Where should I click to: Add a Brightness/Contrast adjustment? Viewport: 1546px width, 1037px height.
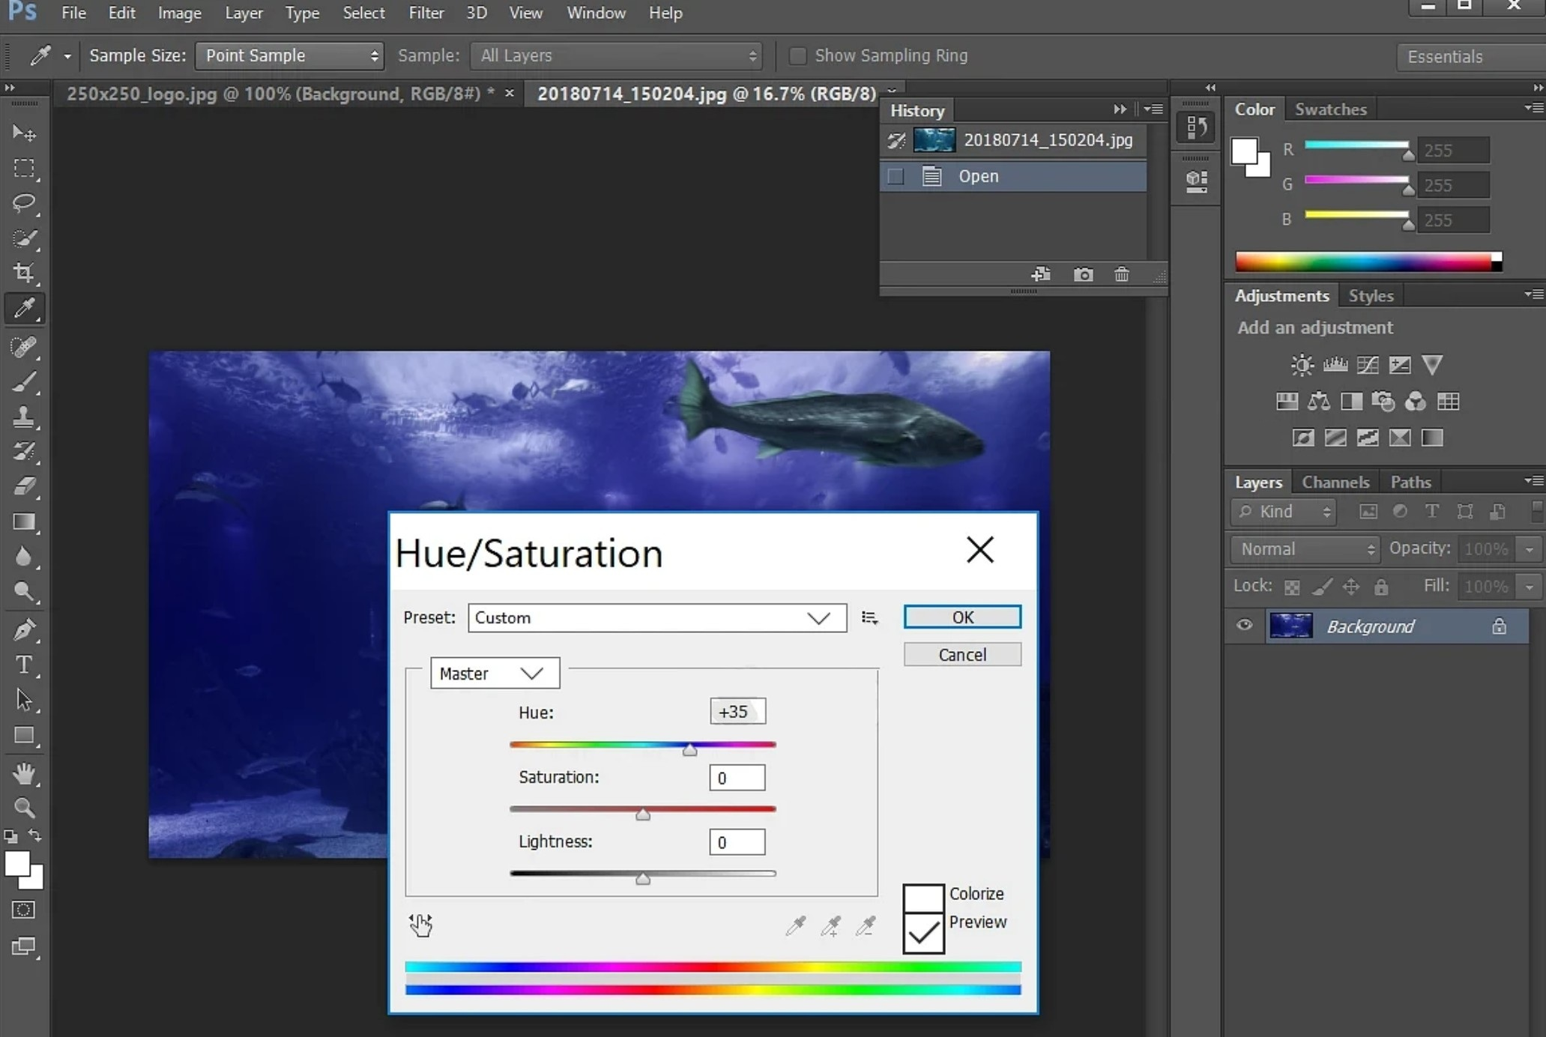1302,365
